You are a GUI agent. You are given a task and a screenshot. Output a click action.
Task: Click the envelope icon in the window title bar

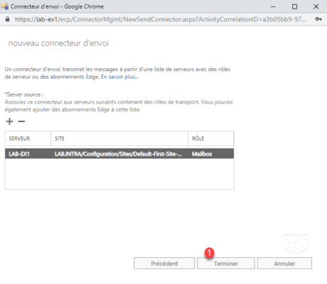pos(5,6)
